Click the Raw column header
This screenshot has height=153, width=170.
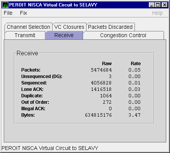click(107, 64)
